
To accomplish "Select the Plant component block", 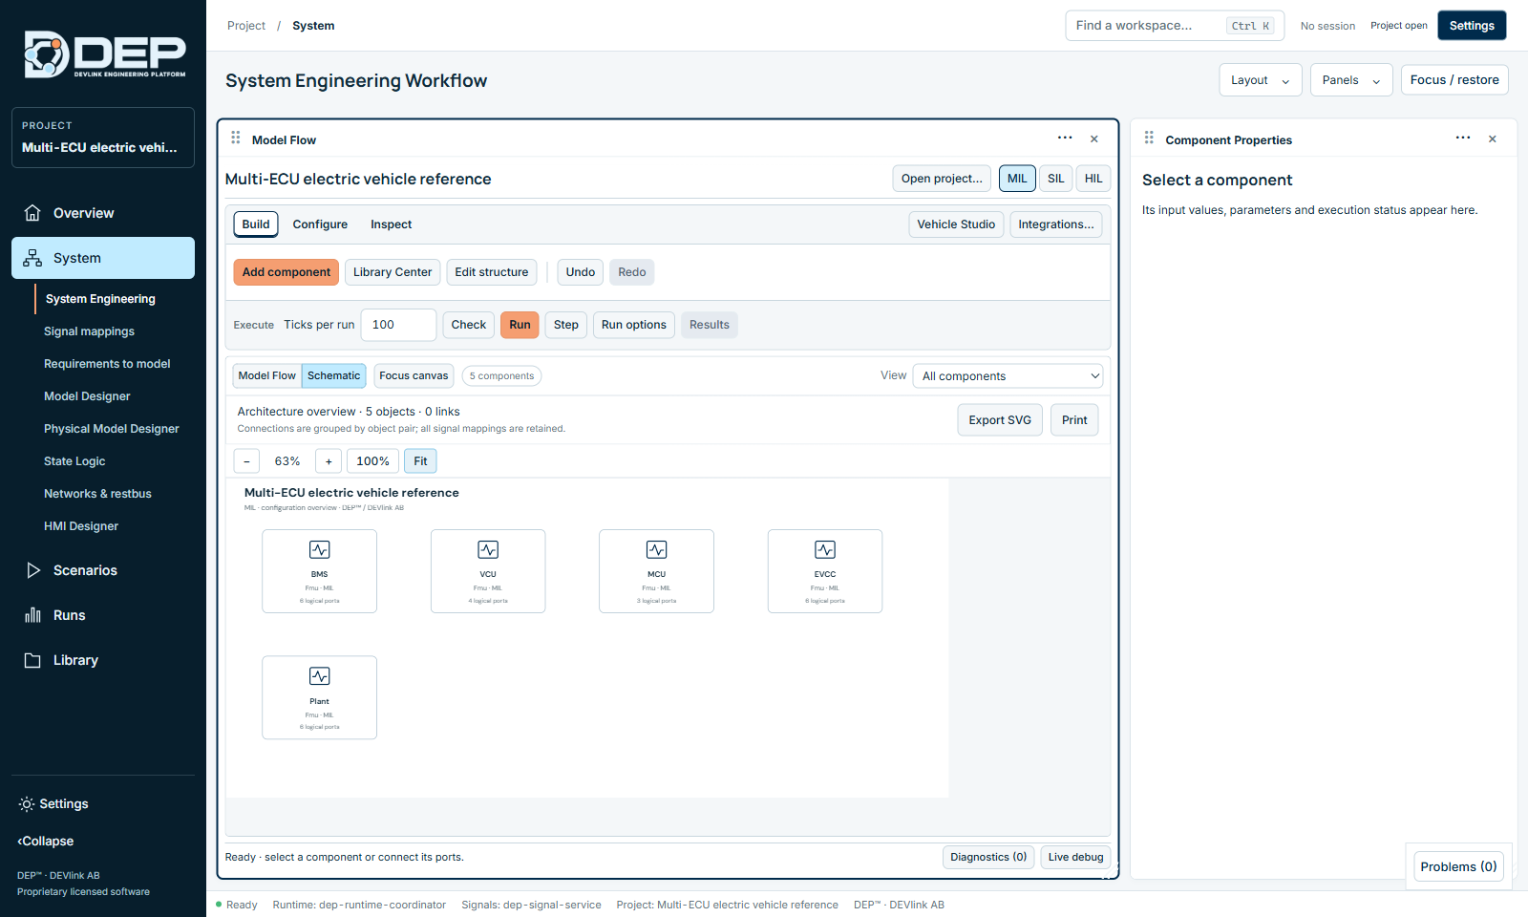I will point(320,697).
